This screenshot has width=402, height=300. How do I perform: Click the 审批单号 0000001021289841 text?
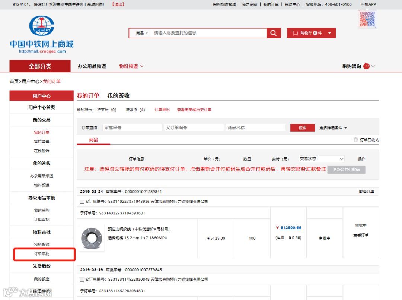tap(134, 192)
